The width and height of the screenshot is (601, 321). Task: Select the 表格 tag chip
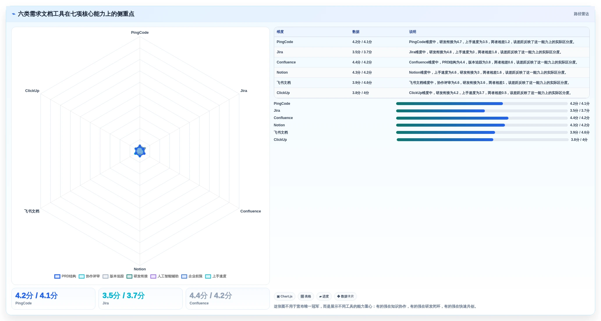pyautogui.click(x=306, y=296)
